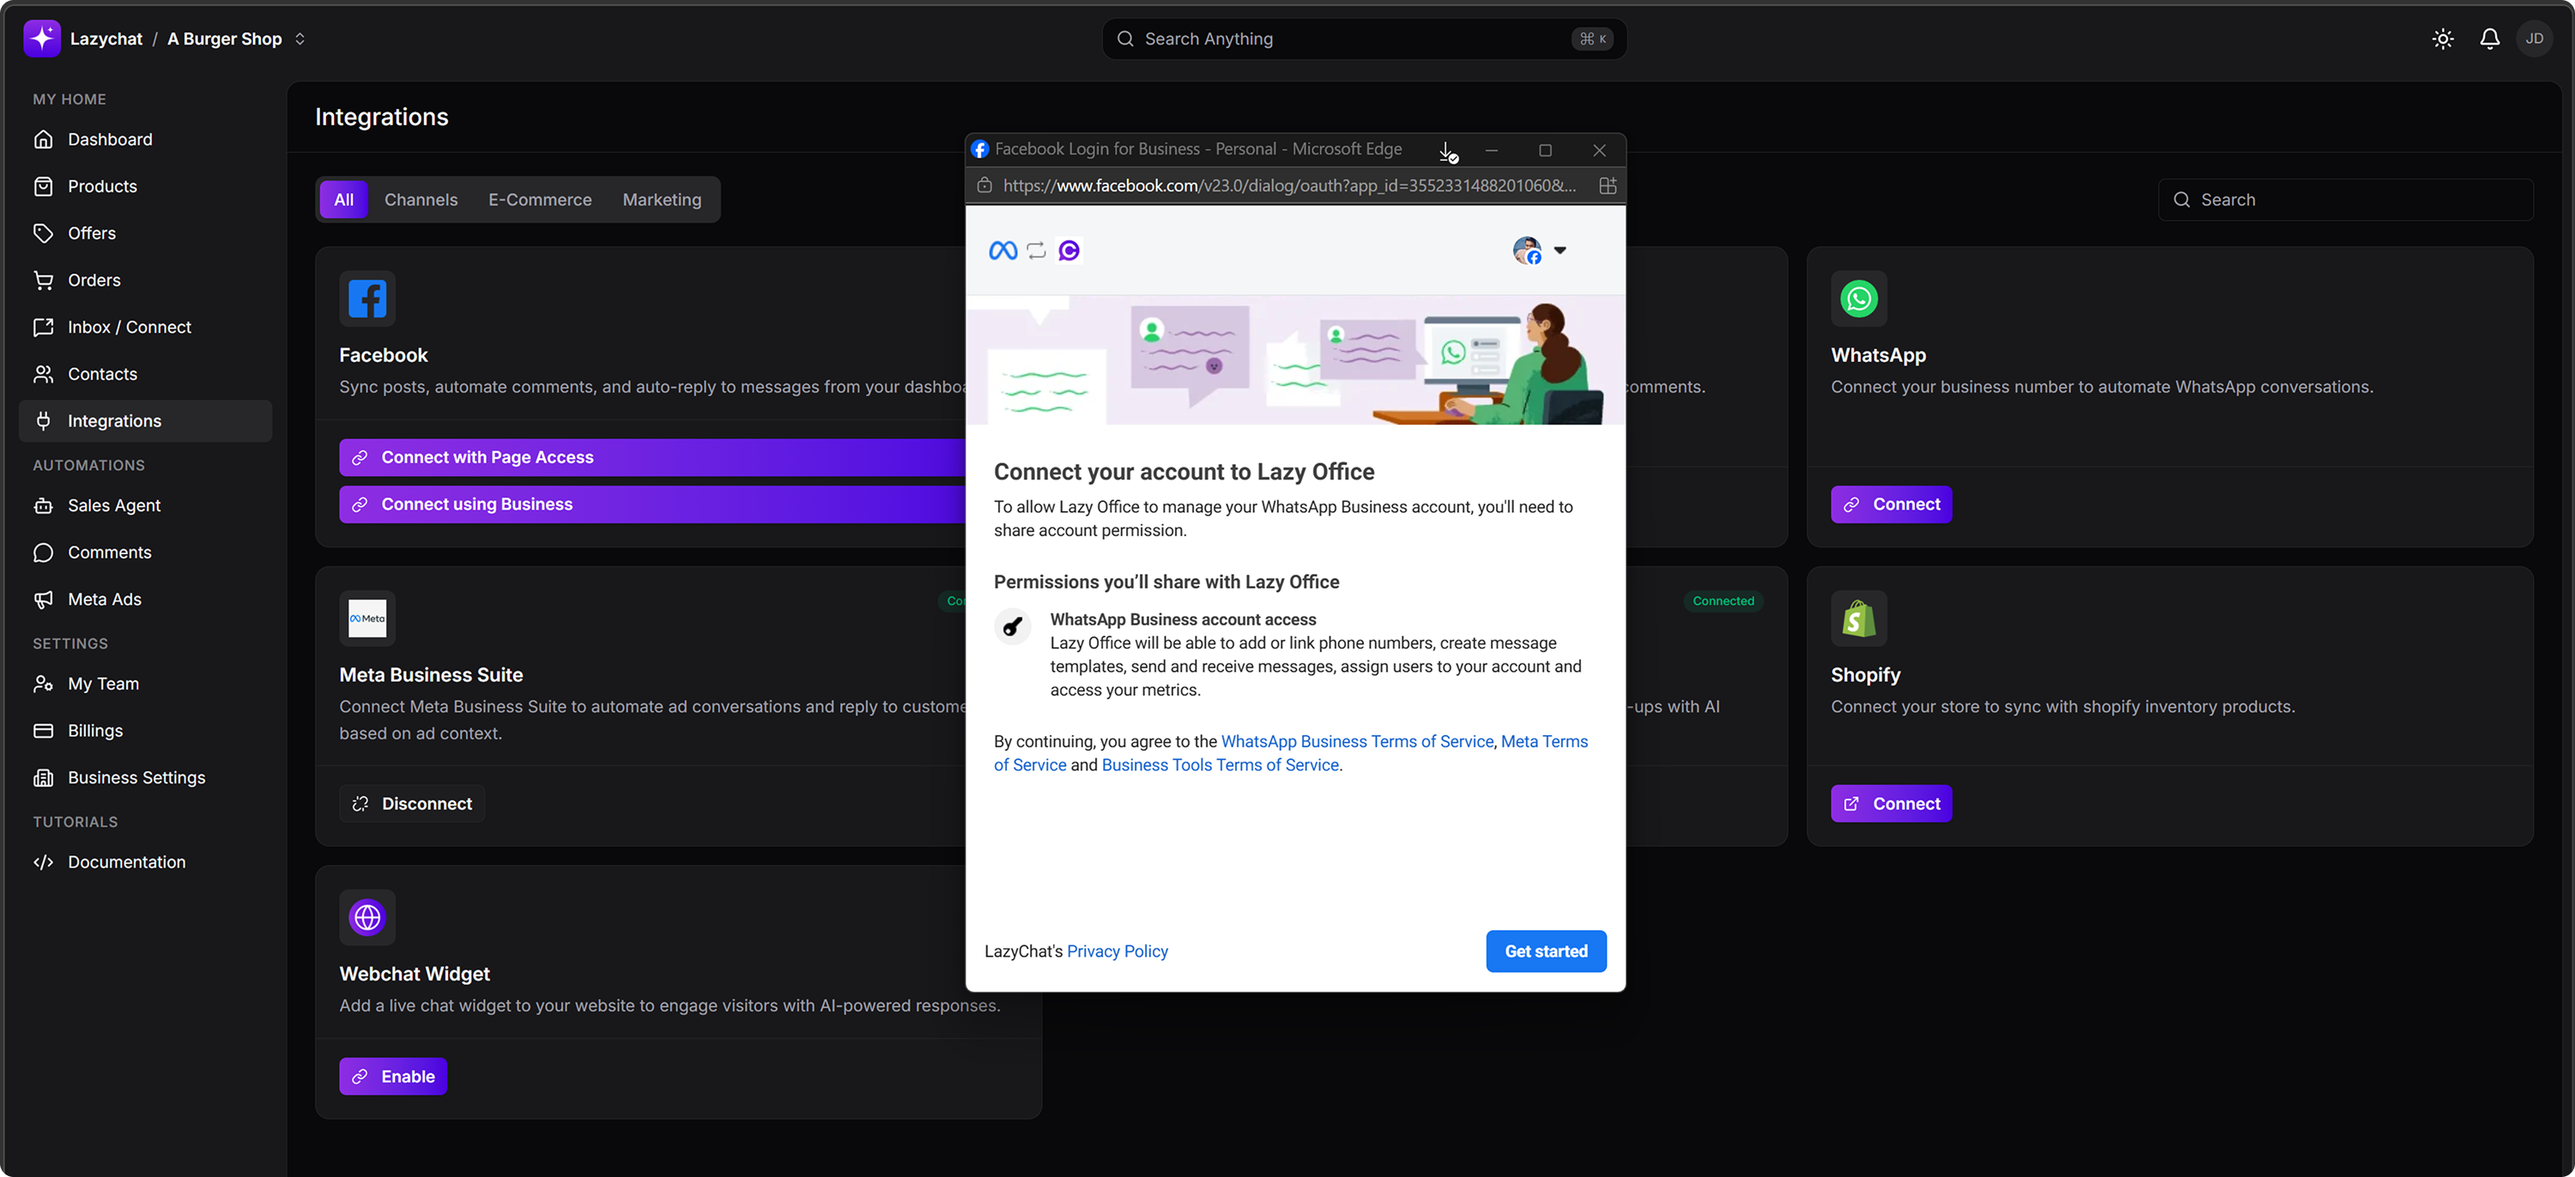Click the WhatsApp integration logo icon
Viewport: 2575px width, 1177px height.
coord(1858,299)
